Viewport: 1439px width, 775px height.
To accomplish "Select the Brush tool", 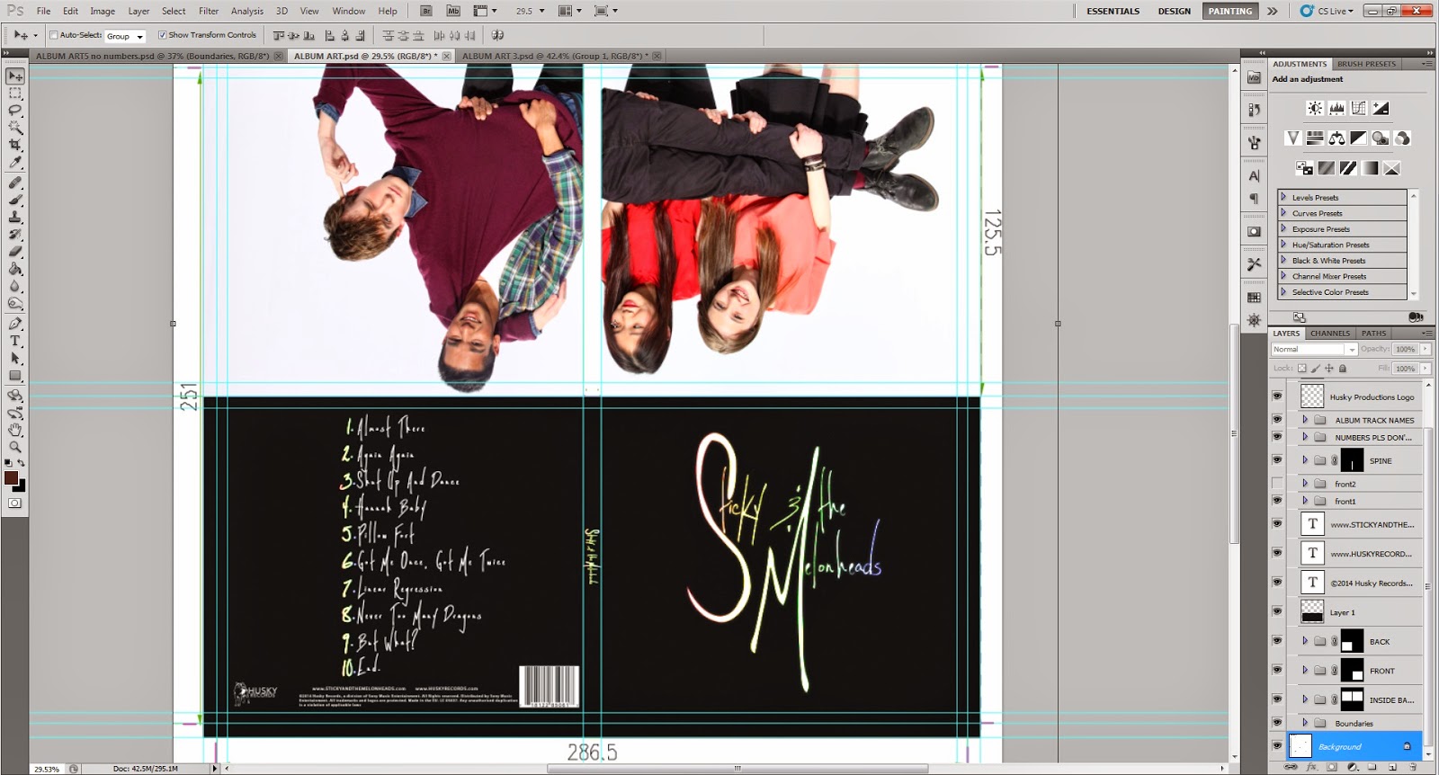I will pos(15,200).
